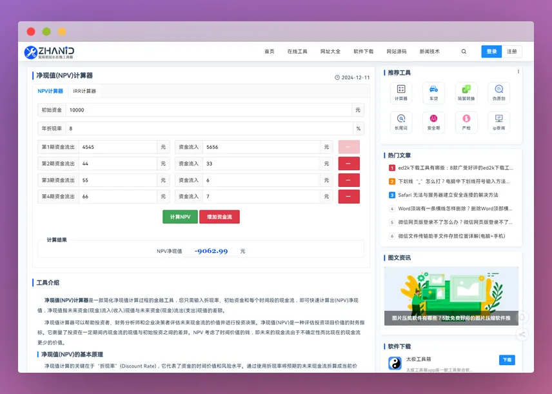Remove the 第3期 cash flow row

(x=348, y=180)
